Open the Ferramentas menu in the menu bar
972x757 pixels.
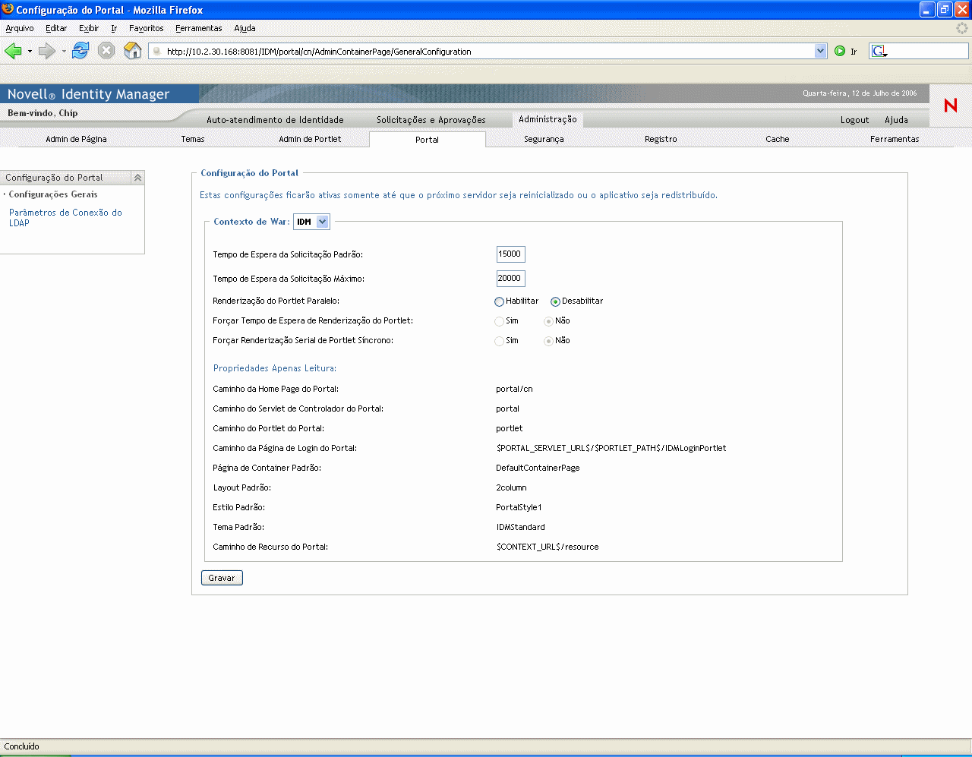[199, 28]
